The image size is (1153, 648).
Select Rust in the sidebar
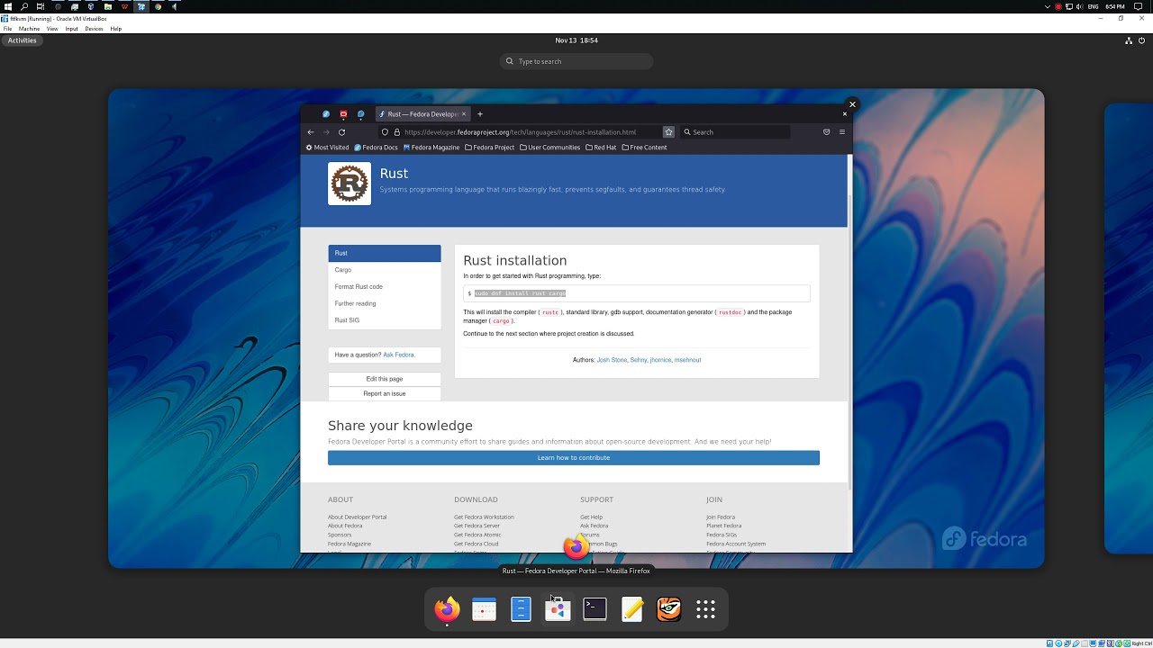(385, 253)
